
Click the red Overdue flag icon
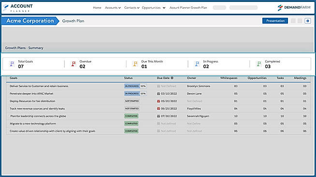[73, 64]
